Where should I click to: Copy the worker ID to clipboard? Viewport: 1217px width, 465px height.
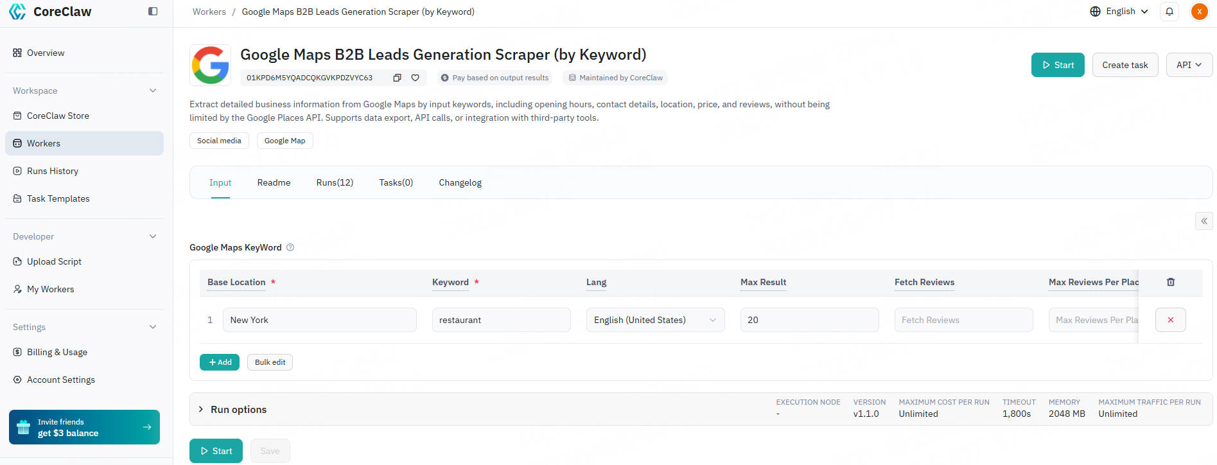click(397, 78)
